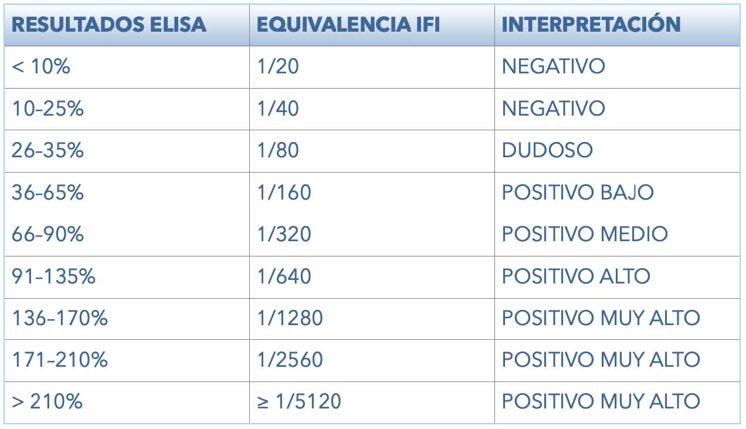Click the 136-170% result cell
746x429 pixels.
click(x=127, y=319)
